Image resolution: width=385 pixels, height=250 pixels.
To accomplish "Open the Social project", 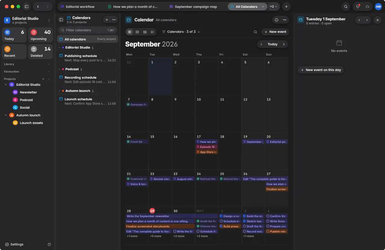I will 25,107.
